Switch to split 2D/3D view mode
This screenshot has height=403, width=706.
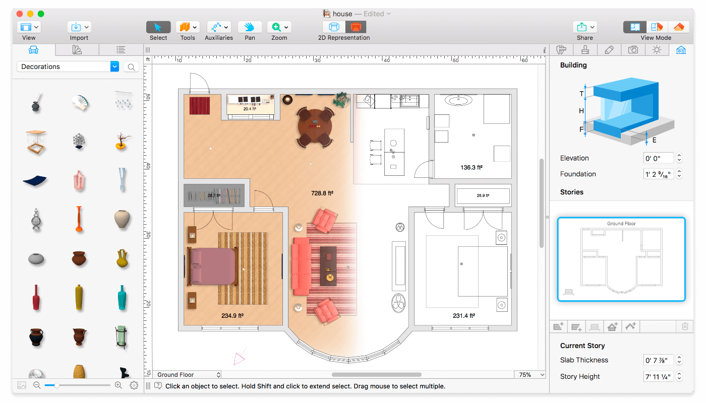click(x=657, y=27)
